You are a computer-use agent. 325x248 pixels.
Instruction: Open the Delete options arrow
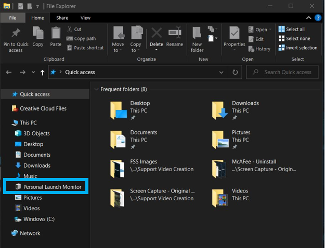[x=157, y=50]
